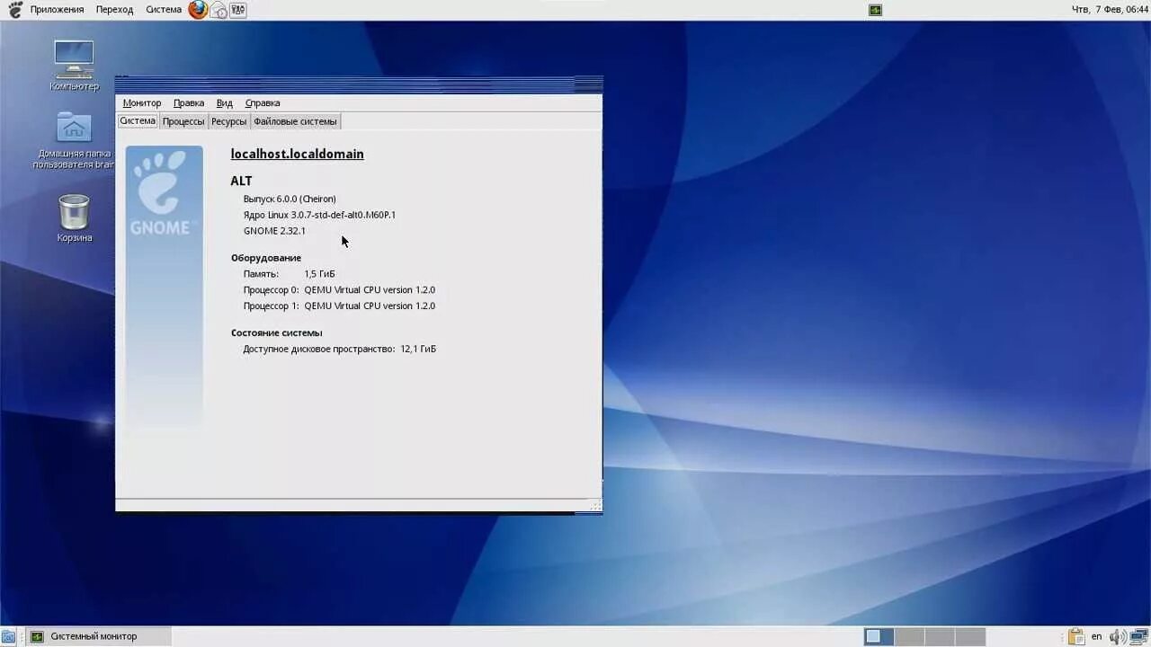Click the Процессор 0 QEMU Virtual CPU line
The image size is (1151, 647).
339,290
